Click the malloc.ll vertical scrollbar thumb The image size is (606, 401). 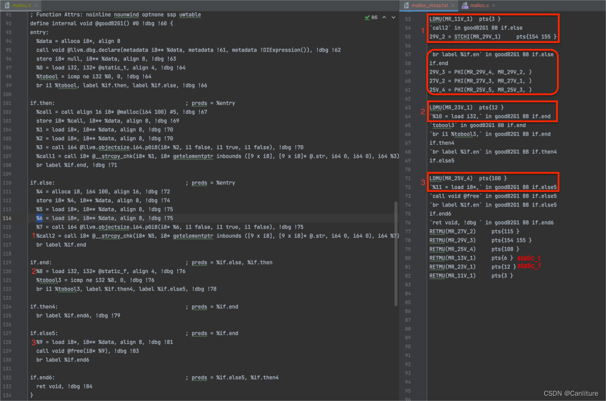click(396, 253)
